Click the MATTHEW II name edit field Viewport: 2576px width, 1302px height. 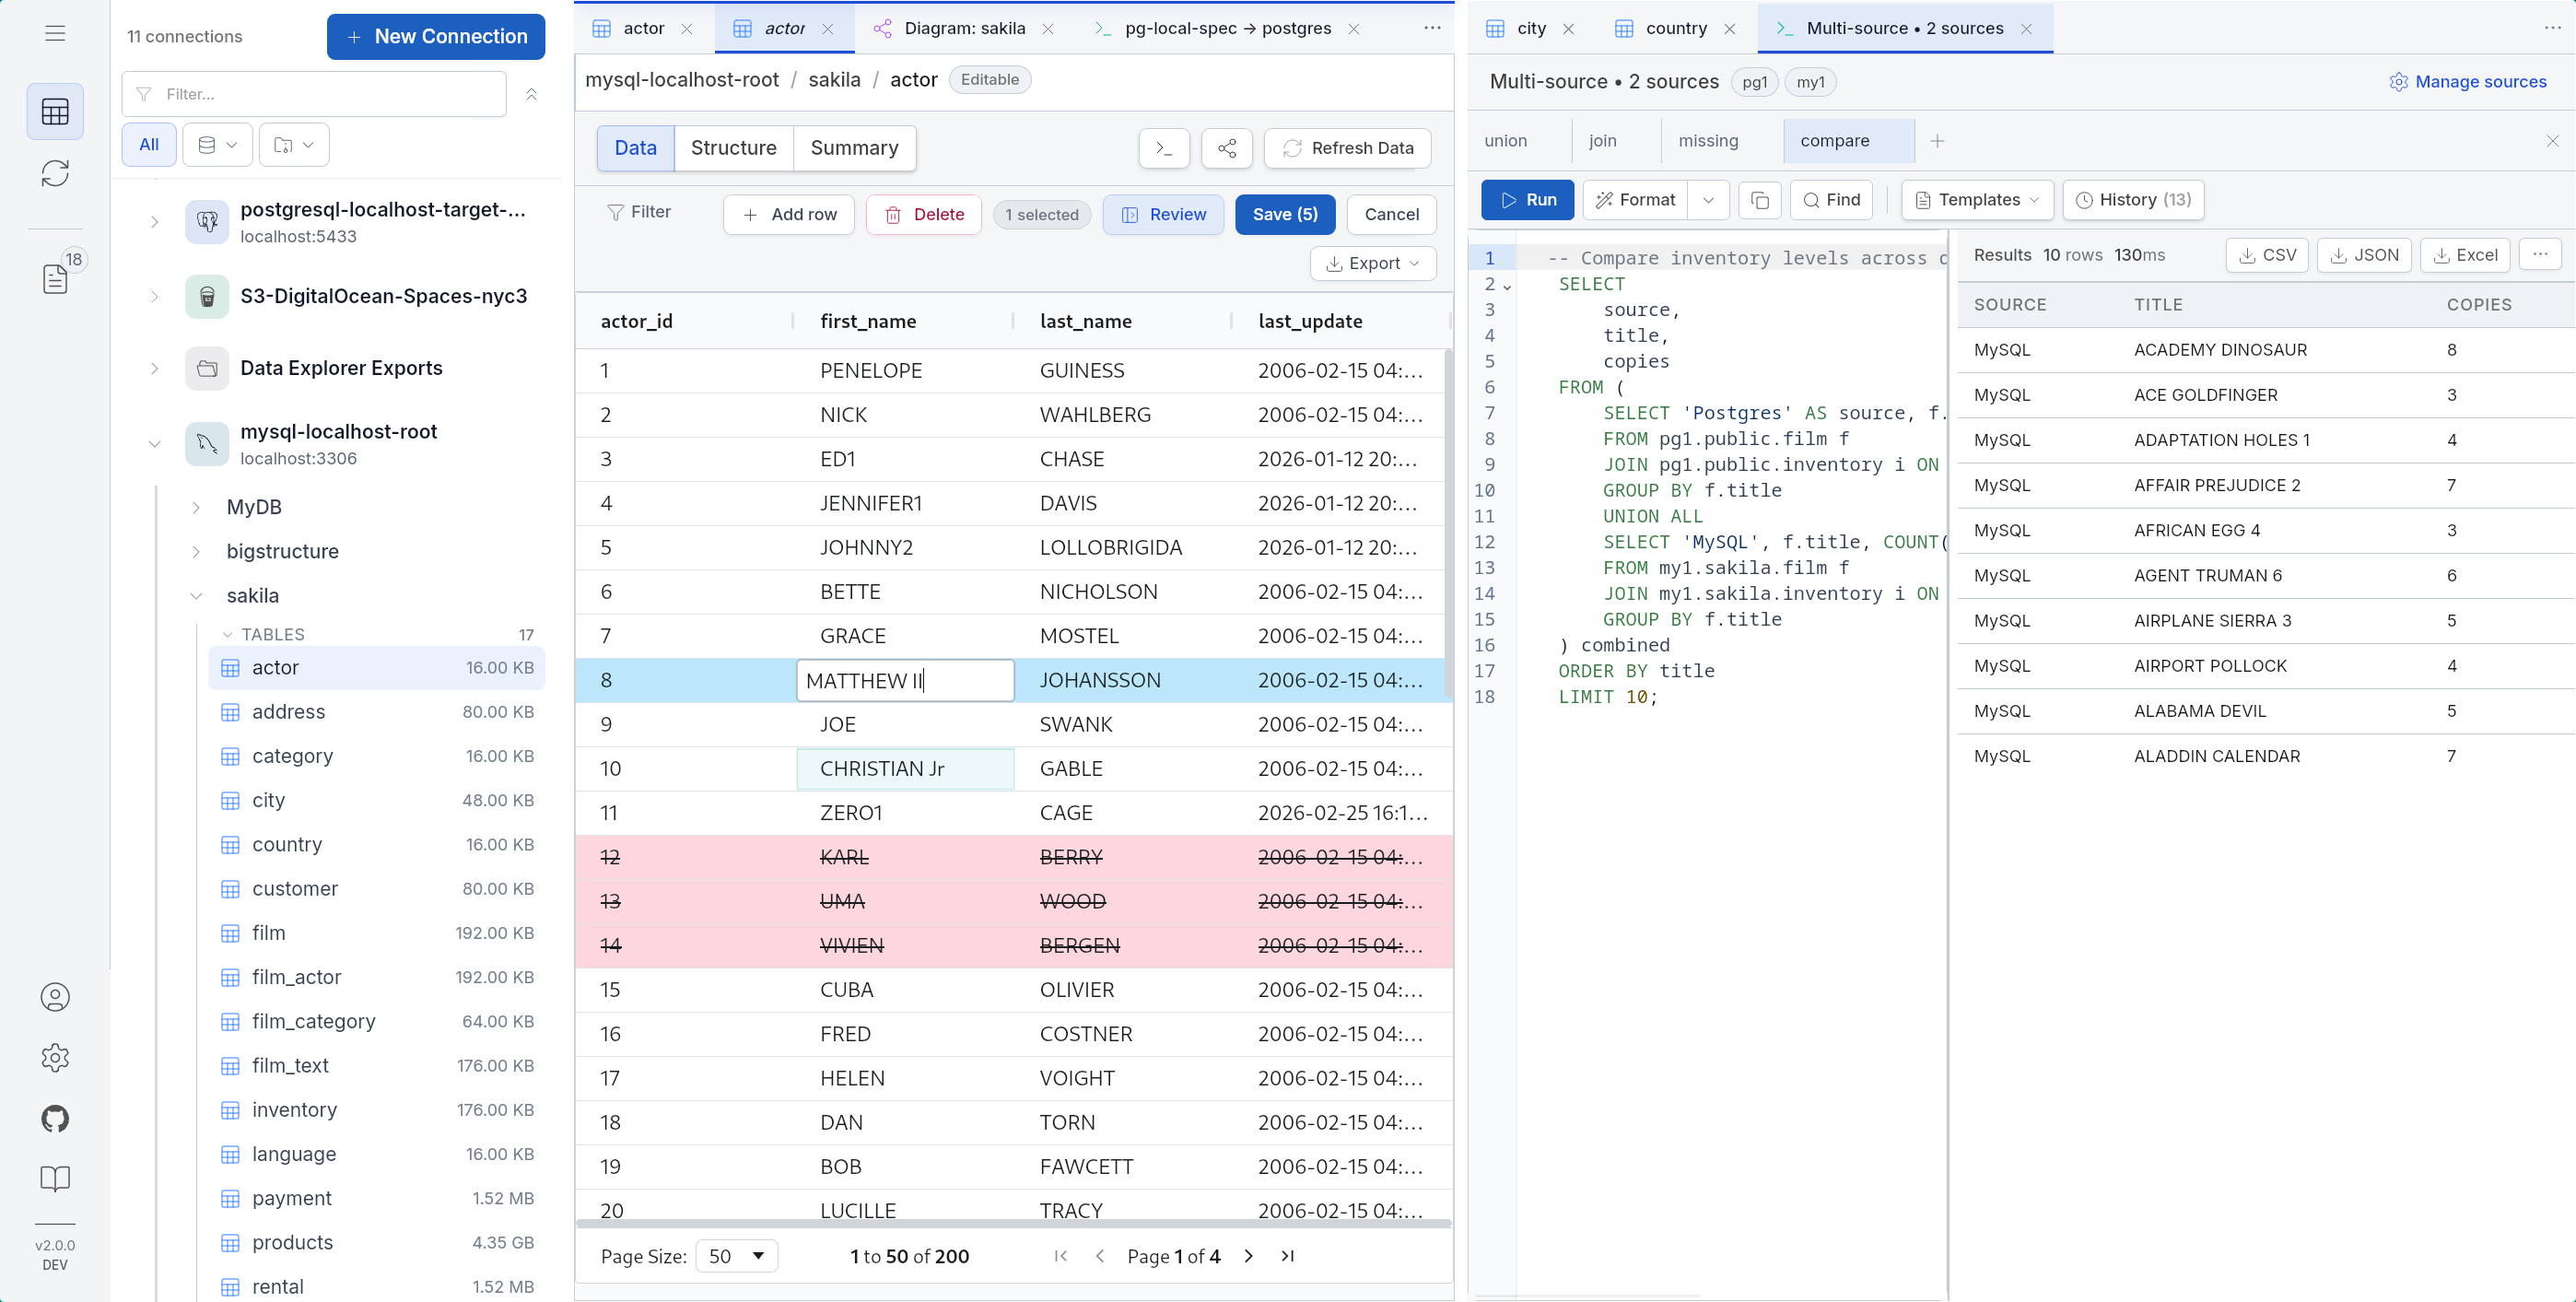[903, 680]
